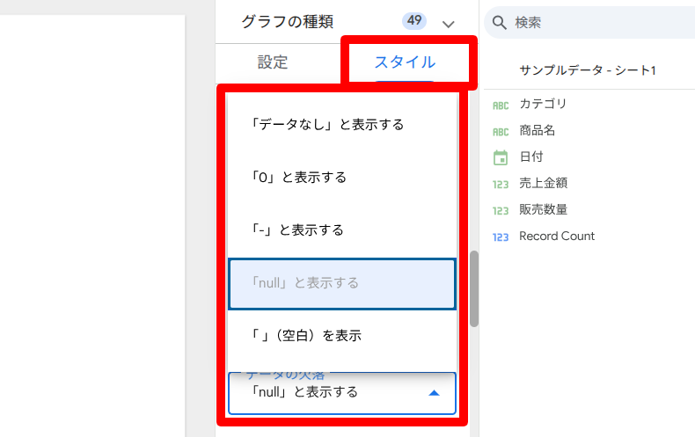695x437 pixels.
Task: Click the search magnifier icon
Action: pyautogui.click(x=500, y=22)
